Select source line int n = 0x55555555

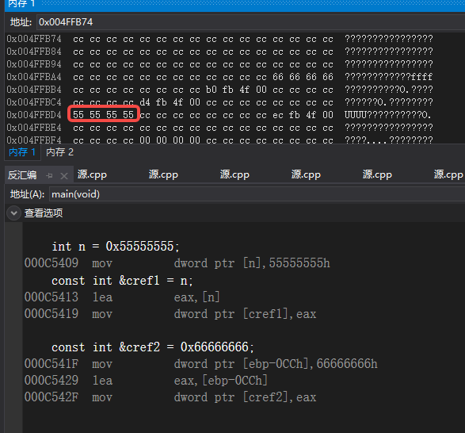tap(116, 247)
